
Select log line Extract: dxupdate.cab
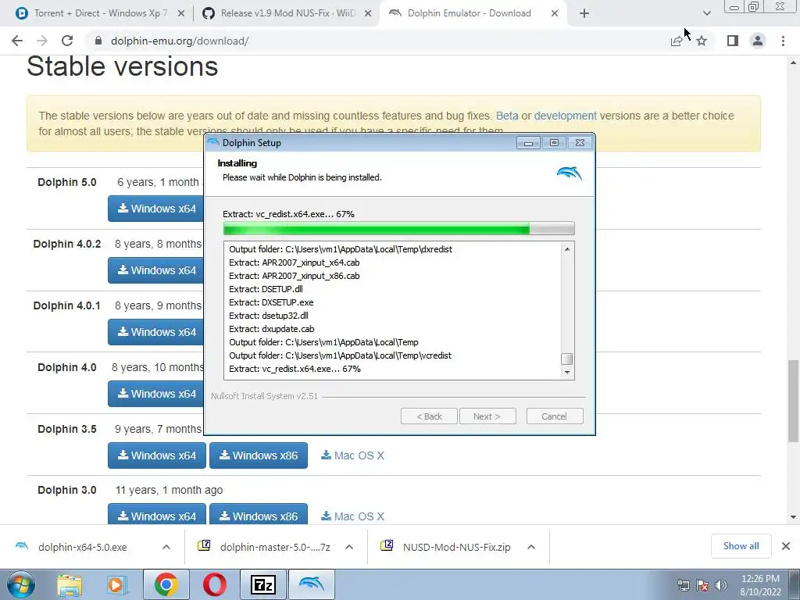click(x=271, y=329)
